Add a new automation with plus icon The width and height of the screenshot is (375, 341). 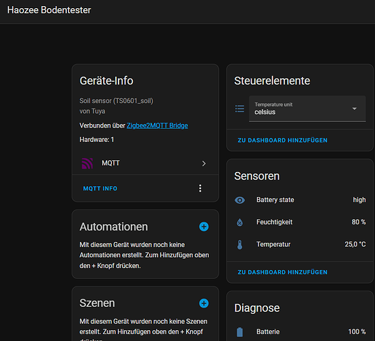point(204,226)
